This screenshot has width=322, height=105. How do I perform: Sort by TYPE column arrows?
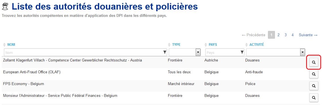pyautogui.click(x=169, y=45)
